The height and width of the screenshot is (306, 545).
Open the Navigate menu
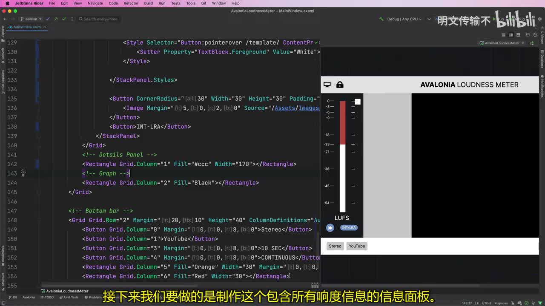[x=95, y=3]
